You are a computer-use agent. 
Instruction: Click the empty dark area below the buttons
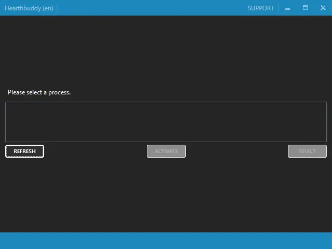click(166, 195)
